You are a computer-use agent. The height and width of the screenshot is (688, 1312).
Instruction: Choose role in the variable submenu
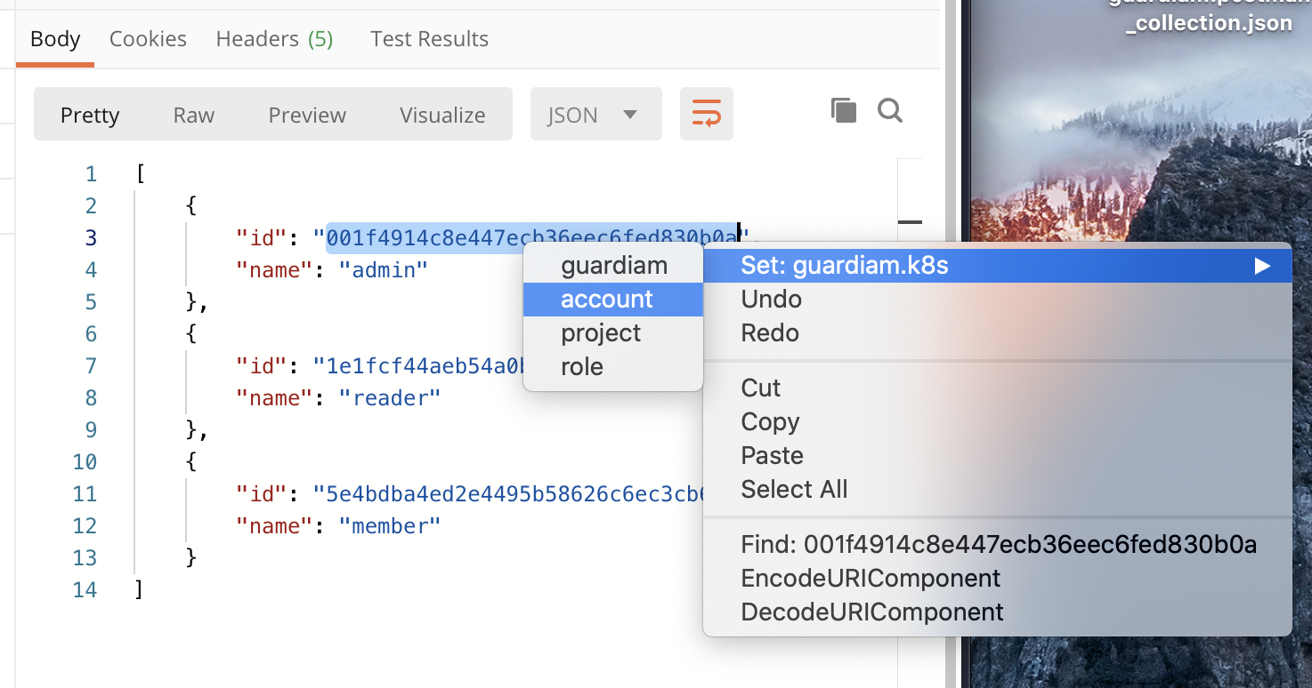coord(581,366)
